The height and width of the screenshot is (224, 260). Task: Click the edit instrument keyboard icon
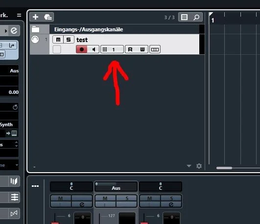pyautogui.click(x=14, y=133)
